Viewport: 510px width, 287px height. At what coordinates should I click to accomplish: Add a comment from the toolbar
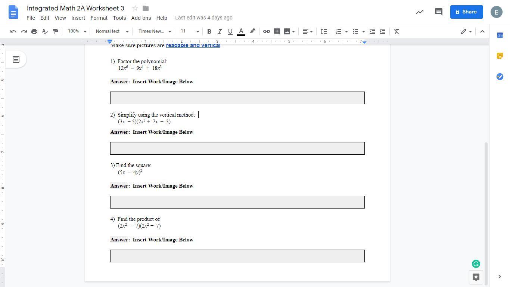(x=277, y=31)
